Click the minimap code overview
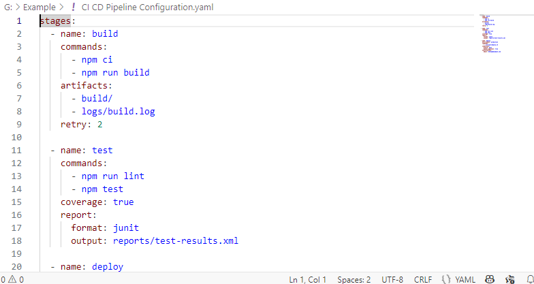This screenshot has width=534, height=284. click(x=493, y=33)
